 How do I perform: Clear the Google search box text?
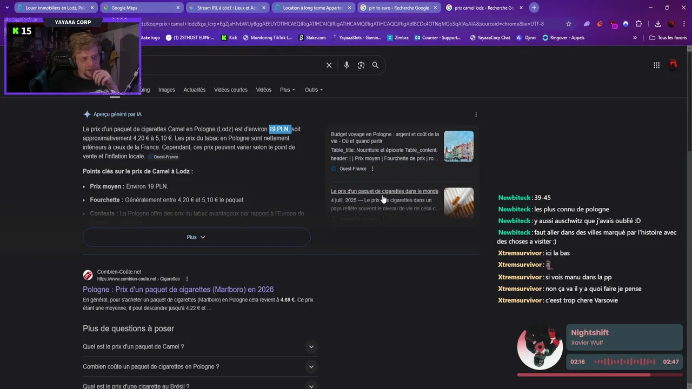pos(329,65)
